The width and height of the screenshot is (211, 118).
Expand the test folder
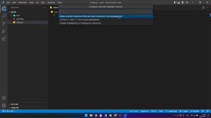point(28,15)
